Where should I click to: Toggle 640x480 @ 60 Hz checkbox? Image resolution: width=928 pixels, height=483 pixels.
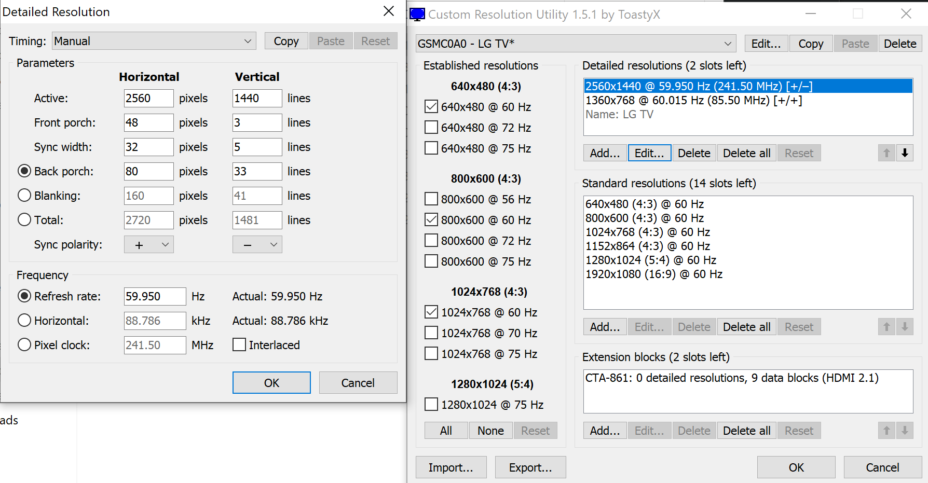pyautogui.click(x=431, y=107)
